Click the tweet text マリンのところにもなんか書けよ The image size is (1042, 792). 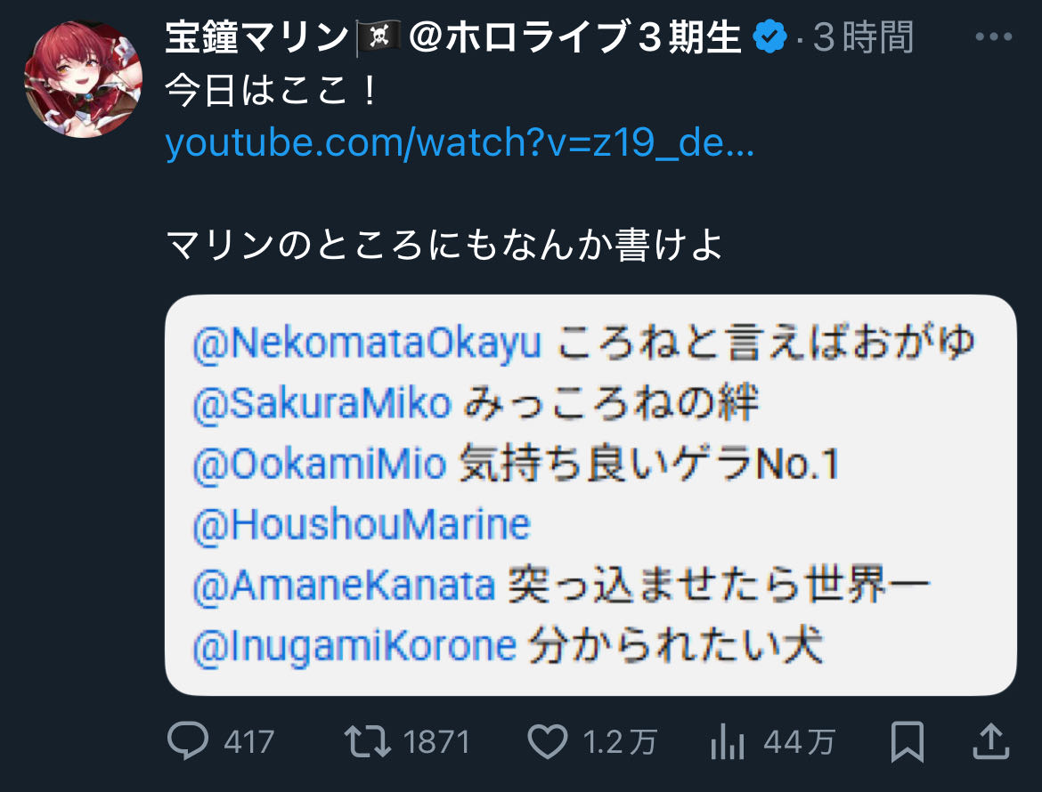pos(444,246)
